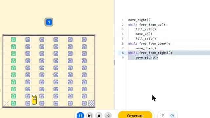
Task: Click move_up() on line 4
Action: tap(144, 34)
